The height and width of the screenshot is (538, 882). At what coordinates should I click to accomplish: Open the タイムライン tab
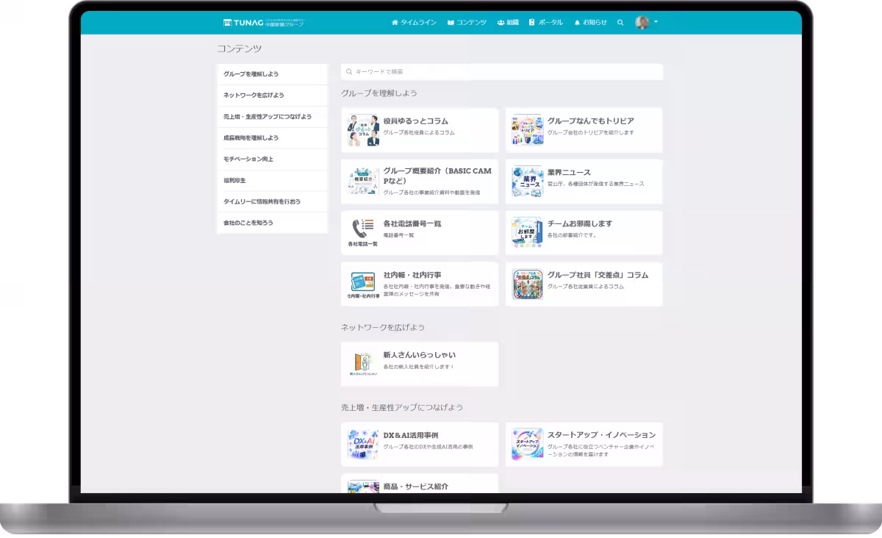tap(414, 23)
